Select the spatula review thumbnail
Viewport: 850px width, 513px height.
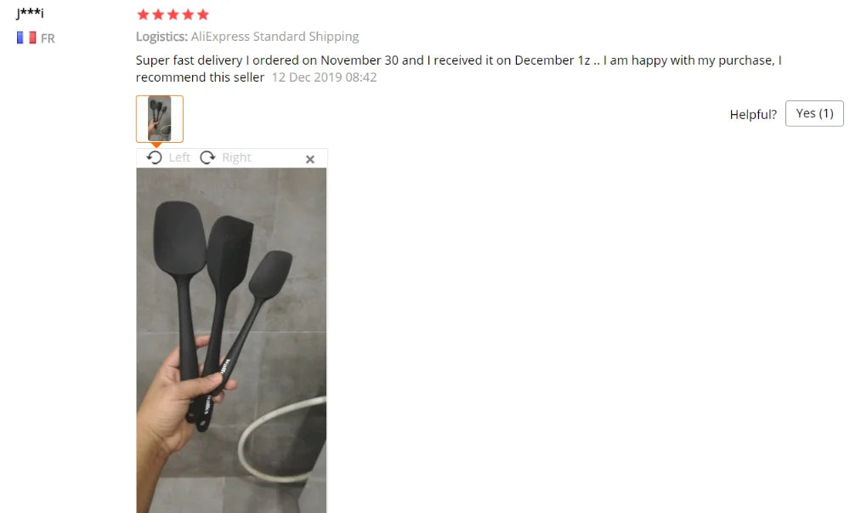click(160, 119)
